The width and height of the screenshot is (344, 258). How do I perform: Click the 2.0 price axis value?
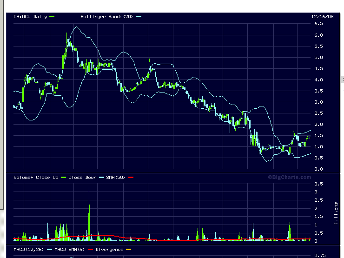tap(318, 125)
